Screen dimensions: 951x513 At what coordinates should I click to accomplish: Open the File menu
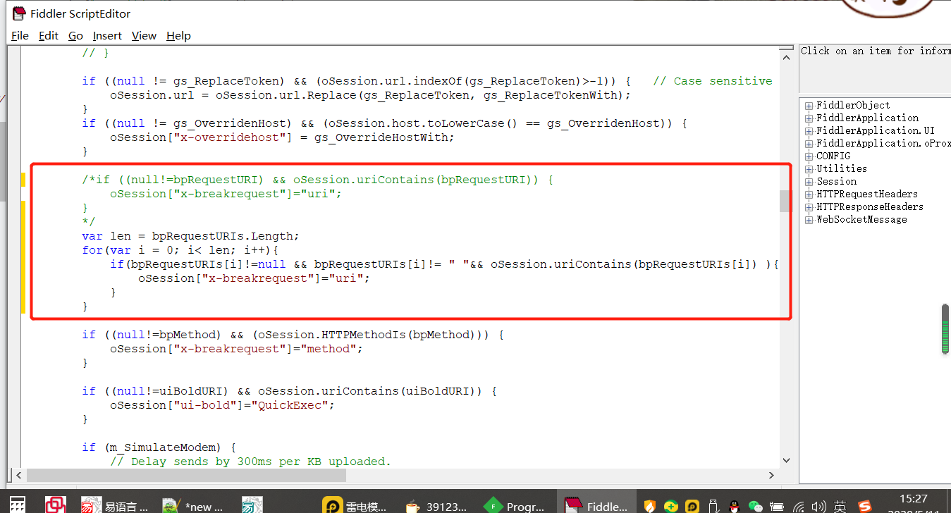(x=20, y=35)
